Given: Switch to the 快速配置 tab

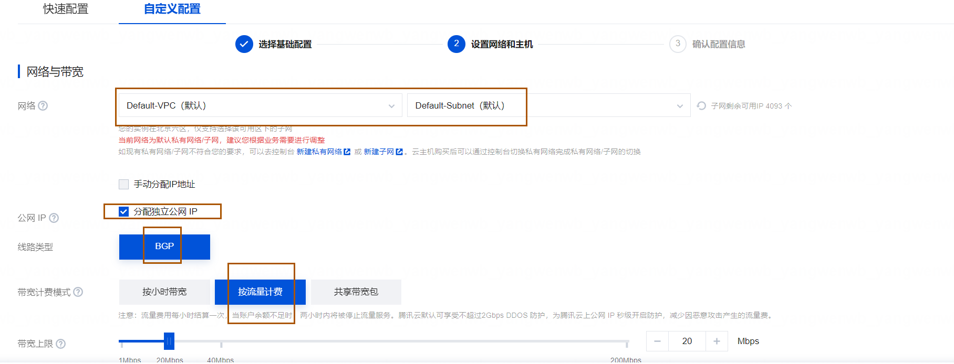Looking at the screenshot, I should [66, 9].
